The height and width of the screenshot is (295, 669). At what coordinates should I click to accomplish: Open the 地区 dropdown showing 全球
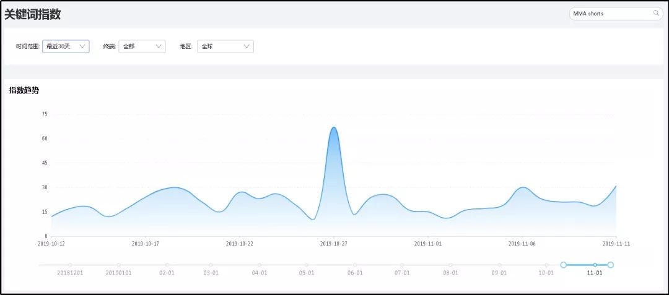point(225,46)
